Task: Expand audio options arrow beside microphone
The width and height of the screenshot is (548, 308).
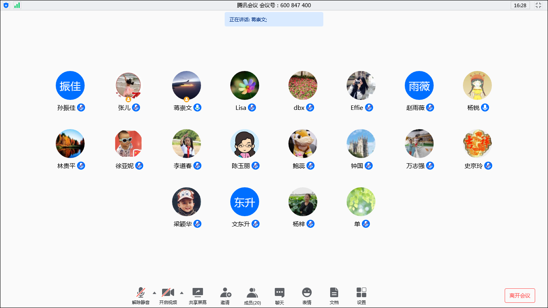Action: (154, 293)
